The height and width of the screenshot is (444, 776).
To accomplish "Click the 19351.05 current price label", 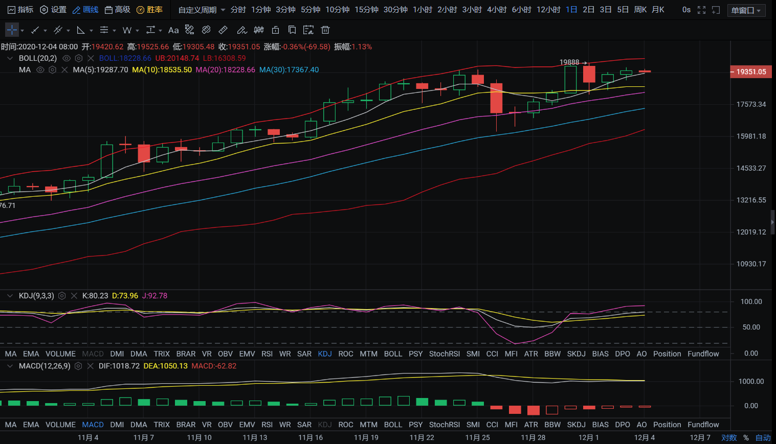I will (x=750, y=72).
